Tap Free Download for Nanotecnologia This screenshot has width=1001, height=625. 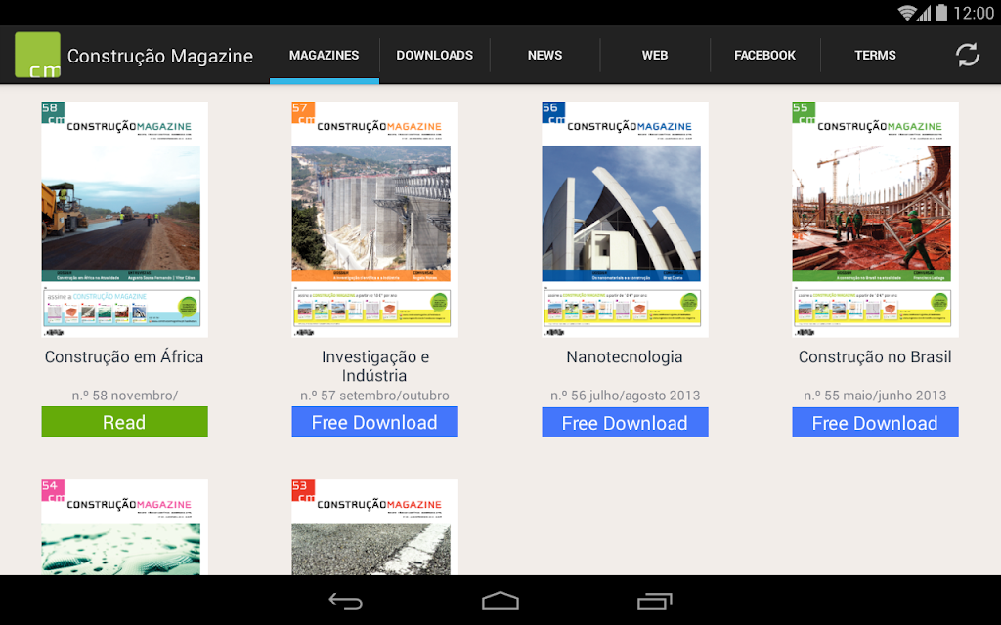point(625,422)
